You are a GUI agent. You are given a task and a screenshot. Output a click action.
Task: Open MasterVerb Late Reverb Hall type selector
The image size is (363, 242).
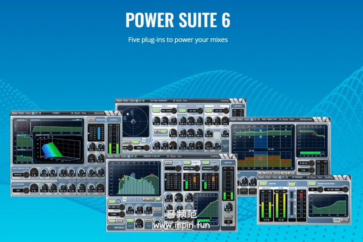click(21, 191)
